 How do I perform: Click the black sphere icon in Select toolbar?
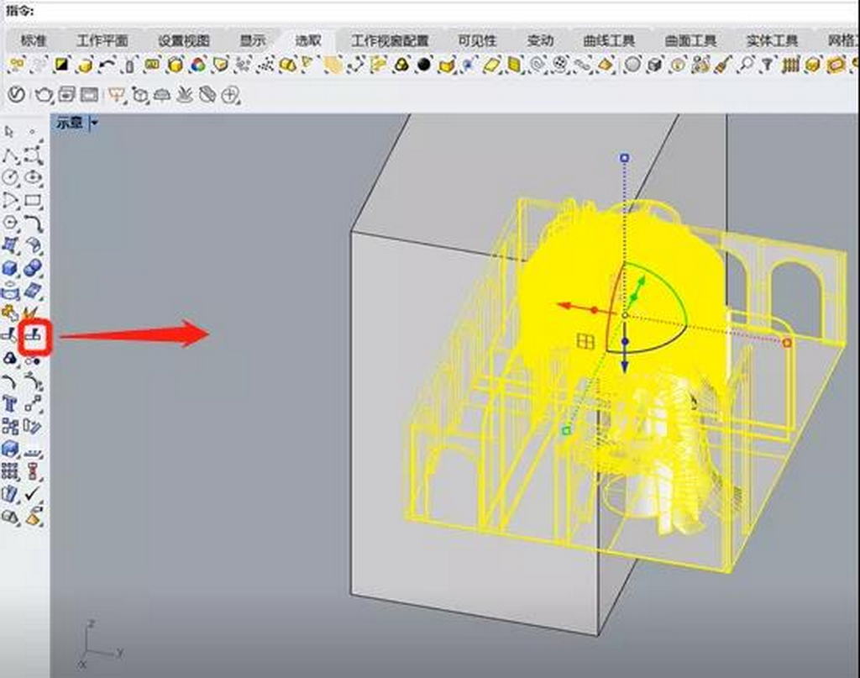tap(425, 65)
